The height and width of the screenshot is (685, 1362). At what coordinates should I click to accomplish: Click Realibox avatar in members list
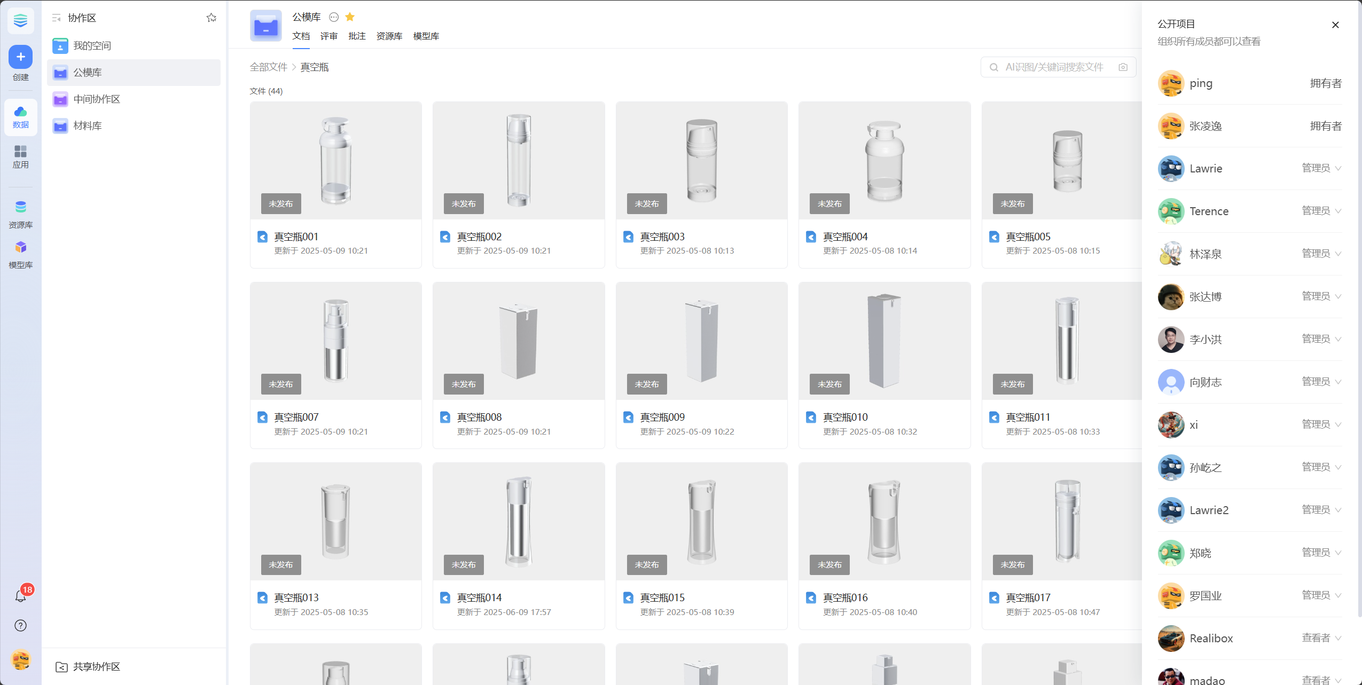pyautogui.click(x=1171, y=639)
